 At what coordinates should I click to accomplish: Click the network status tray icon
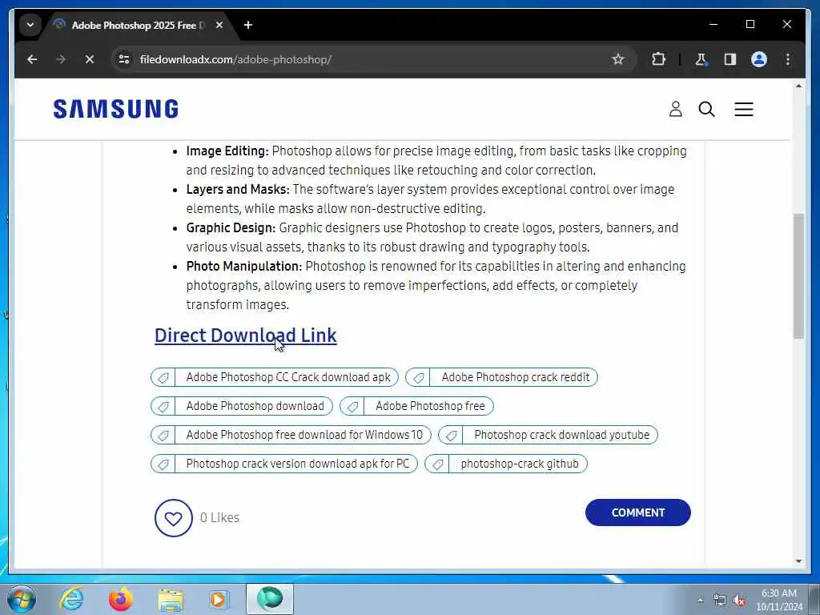point(720,600)
